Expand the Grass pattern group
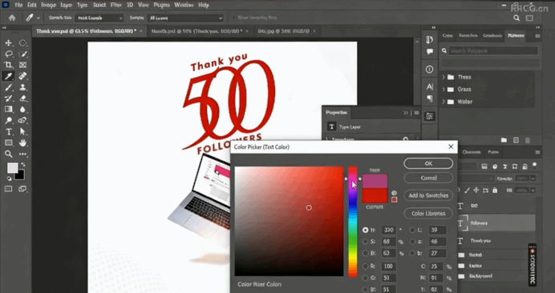Viewport: 555px width, 293px height. pos(444,90)
